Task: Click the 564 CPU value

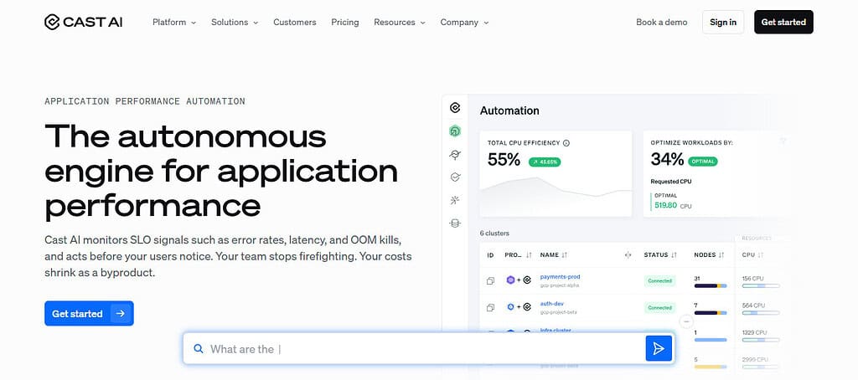Action: pyautogui.click(x=753, y=306)
